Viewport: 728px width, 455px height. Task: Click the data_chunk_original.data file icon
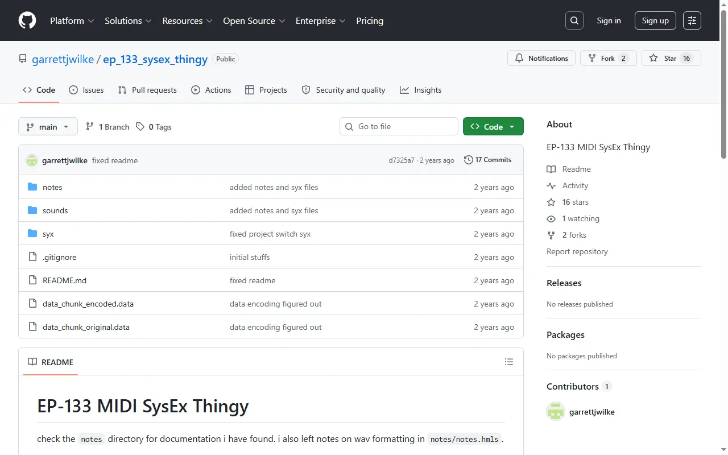pyautogui.click(x=32, y=327)
